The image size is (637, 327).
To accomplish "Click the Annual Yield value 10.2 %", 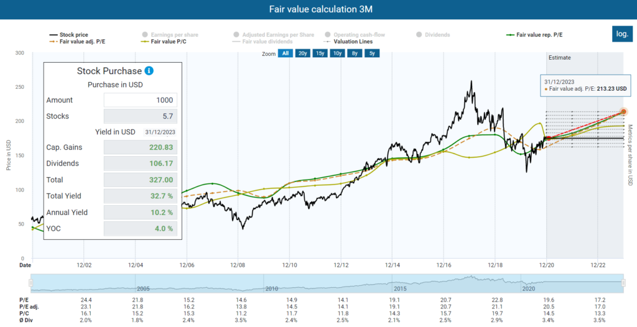I will point(140,213).
